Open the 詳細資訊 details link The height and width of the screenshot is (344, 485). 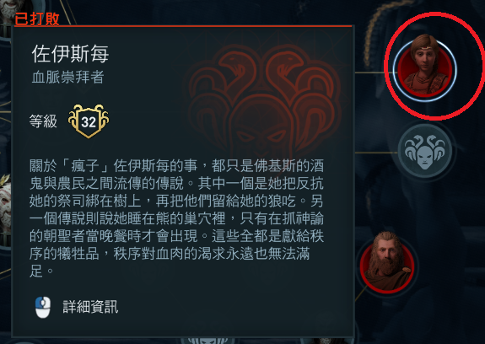point(90,307)
